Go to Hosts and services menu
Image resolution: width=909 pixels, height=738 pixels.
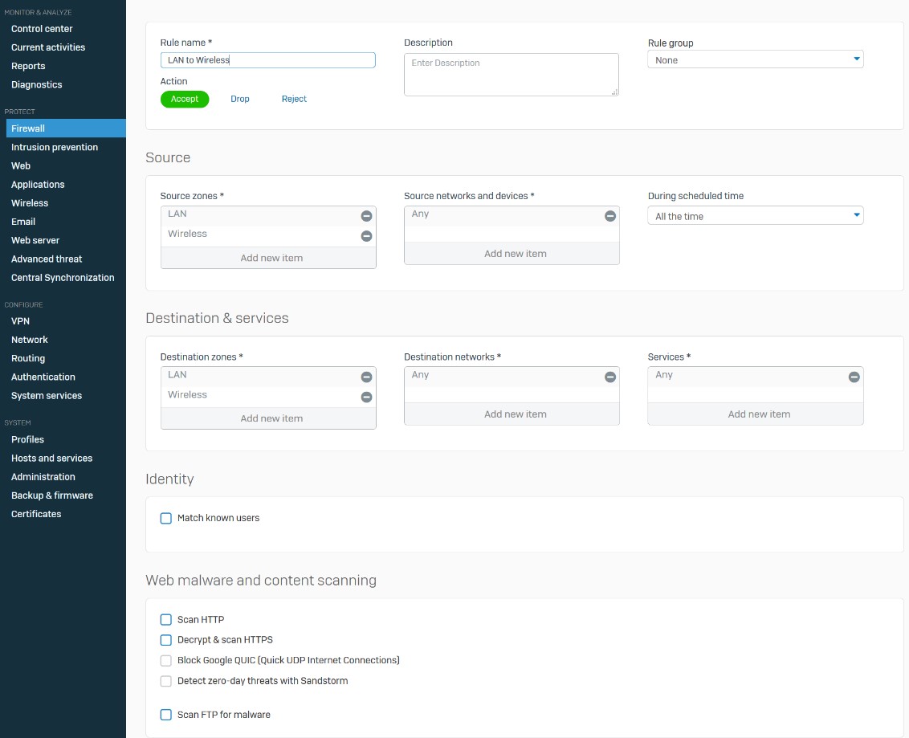tap(51, 459)
